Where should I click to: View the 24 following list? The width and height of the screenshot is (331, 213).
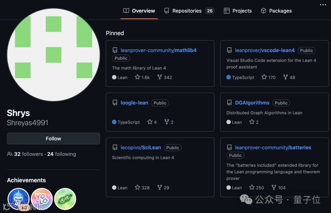click(x=61, y=154)
